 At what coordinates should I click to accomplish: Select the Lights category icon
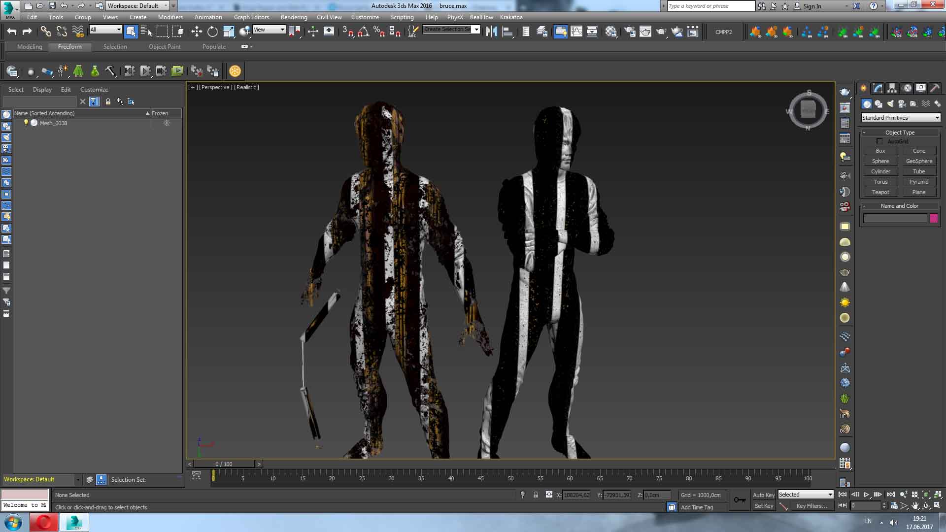pos(890,104)
